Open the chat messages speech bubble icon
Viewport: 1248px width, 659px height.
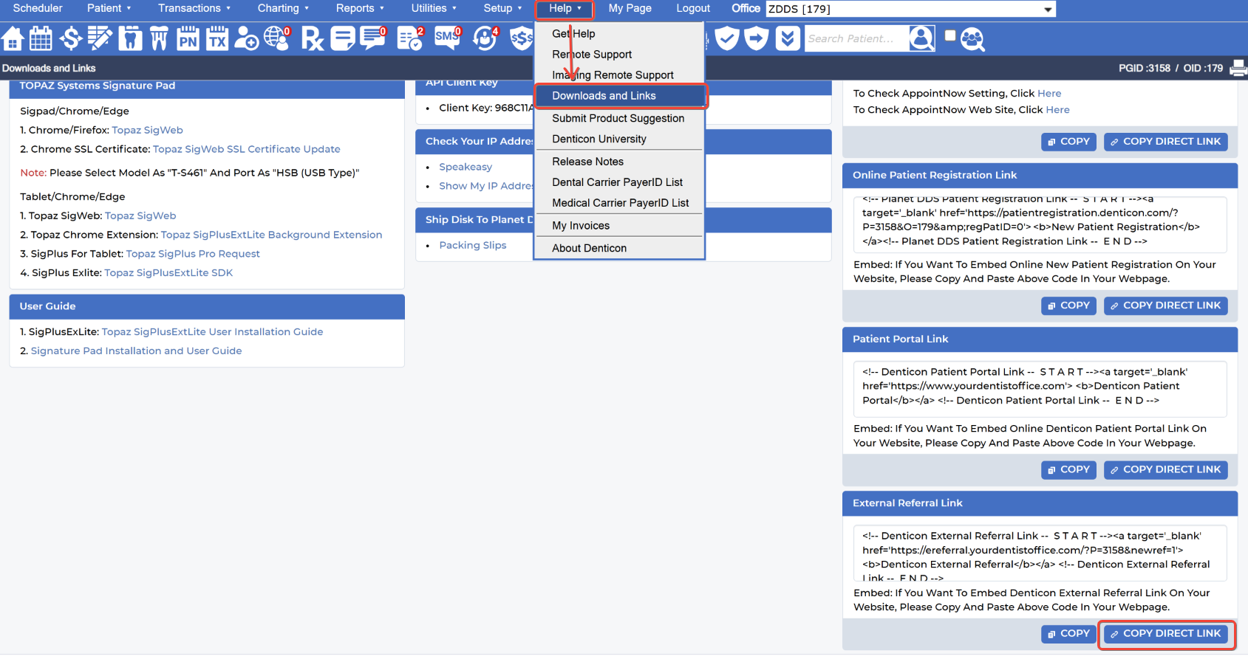point(373,38)
